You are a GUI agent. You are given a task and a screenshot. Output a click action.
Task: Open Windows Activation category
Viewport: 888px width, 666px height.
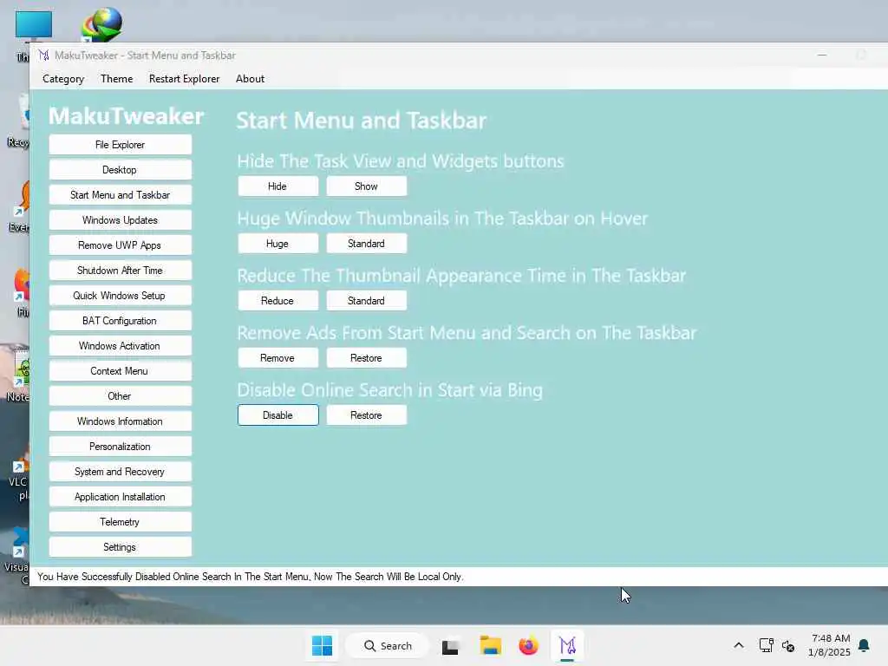[x=120, y=345]
